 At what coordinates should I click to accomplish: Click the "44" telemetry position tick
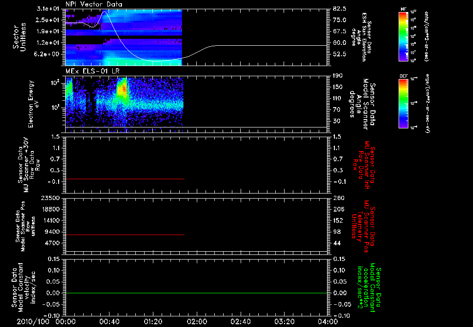(337, 243)
